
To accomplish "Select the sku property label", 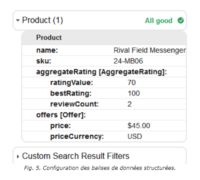I will 44,61.
